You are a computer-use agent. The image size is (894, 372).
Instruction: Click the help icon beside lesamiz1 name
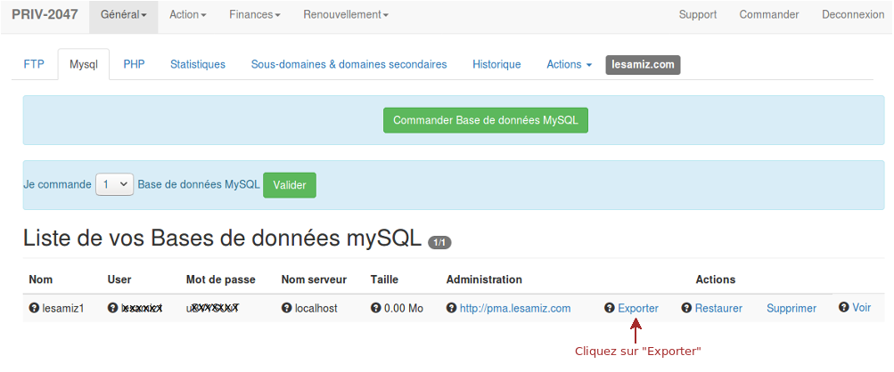click(x=34, y=308)
